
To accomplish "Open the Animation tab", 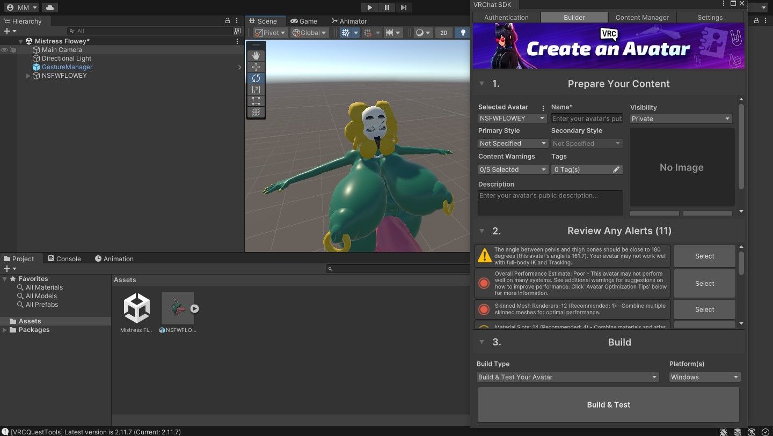I will (114, 258).
